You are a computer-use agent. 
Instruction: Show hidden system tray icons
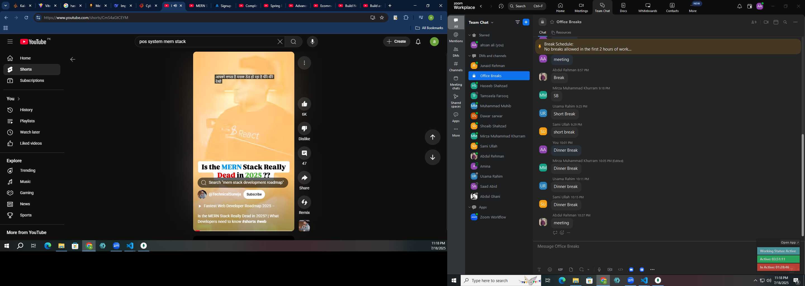[755, 281]
